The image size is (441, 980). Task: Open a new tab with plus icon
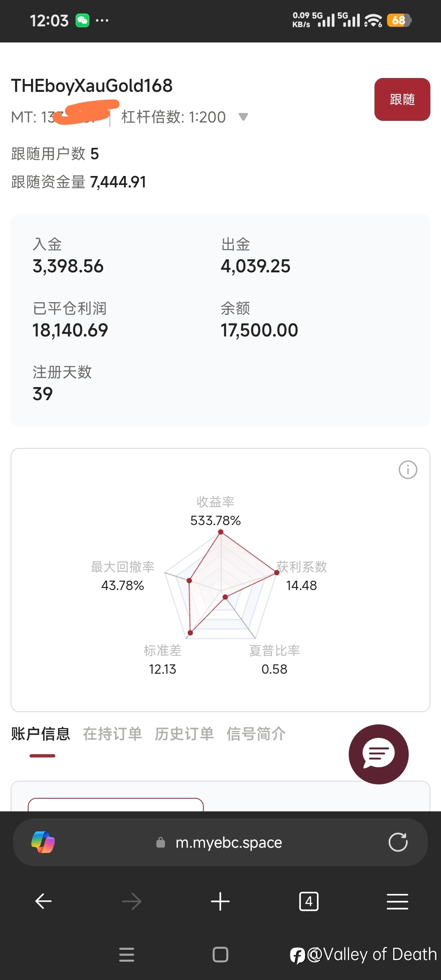pyautogui.click(x=220, y=901)
